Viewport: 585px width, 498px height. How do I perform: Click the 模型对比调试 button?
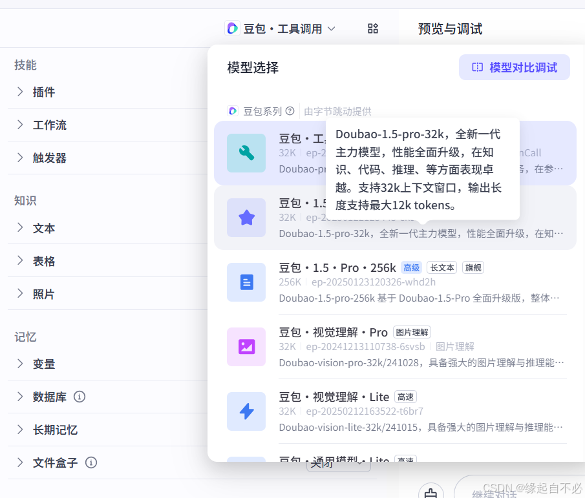[514, 67]
